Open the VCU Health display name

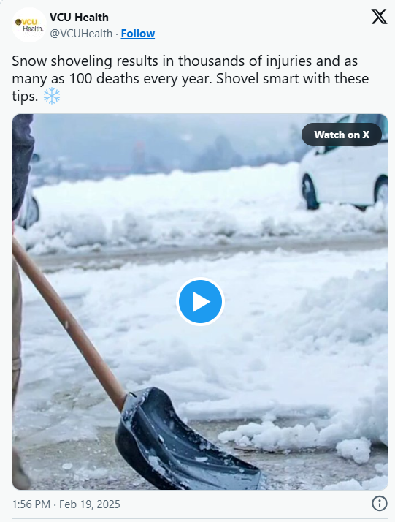(79, 18)
